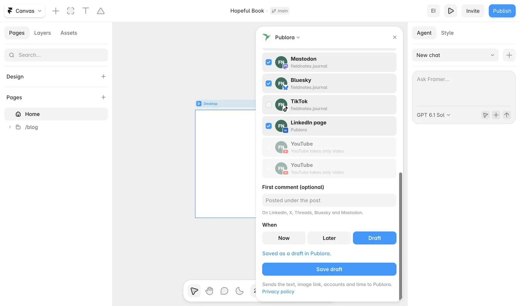Open the GPT 6.1 Sol model selector
Viewport: 520px width, 306px height.
coord(434,115)
